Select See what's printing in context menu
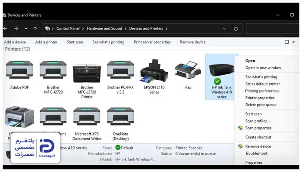302x172 pixels. [261, 77]
